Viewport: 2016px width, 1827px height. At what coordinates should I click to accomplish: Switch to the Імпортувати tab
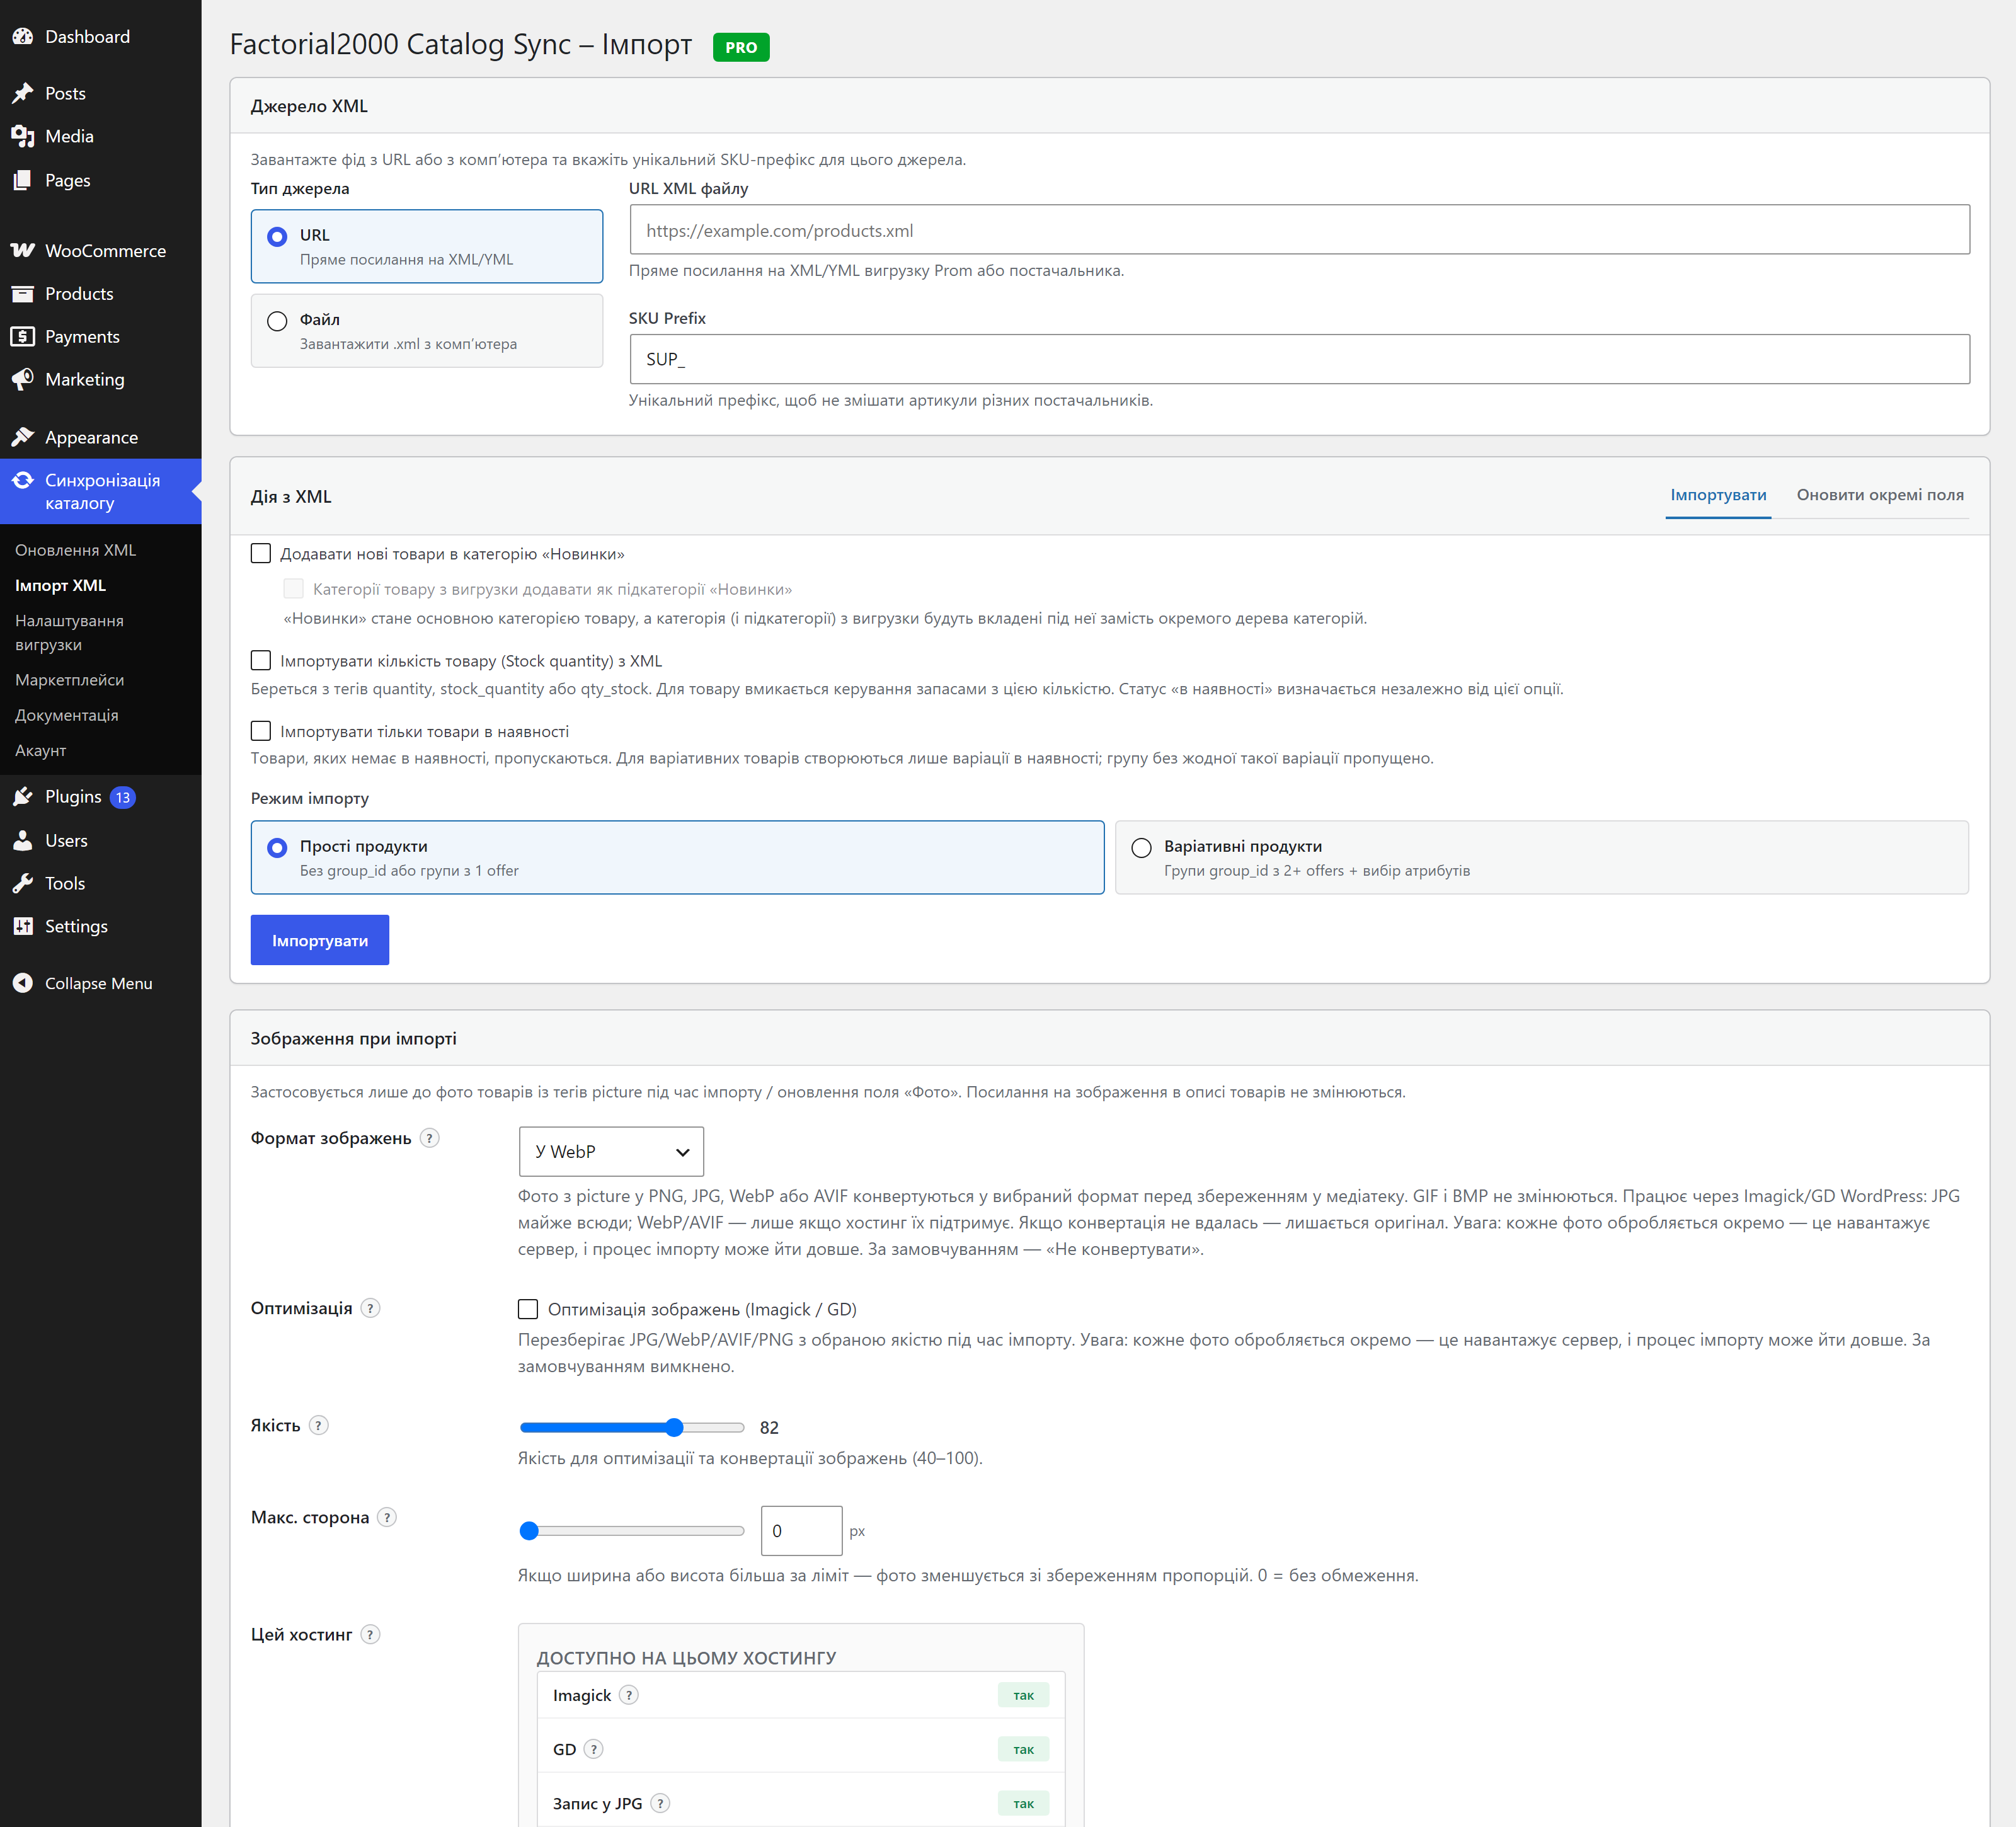pos(1718,495)
